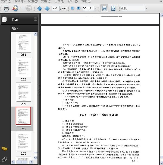The height and width of the screenshot is (165, 163).
Task: Click the total page count /269
Action: pos(63,8)
